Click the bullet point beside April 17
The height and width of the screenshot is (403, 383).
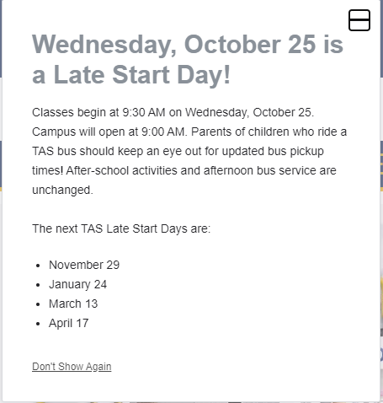click(x=38, y=324)
